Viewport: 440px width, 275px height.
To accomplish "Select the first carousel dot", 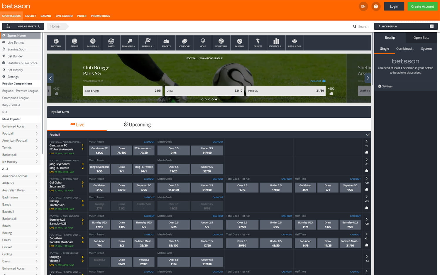I will [202, 99].
